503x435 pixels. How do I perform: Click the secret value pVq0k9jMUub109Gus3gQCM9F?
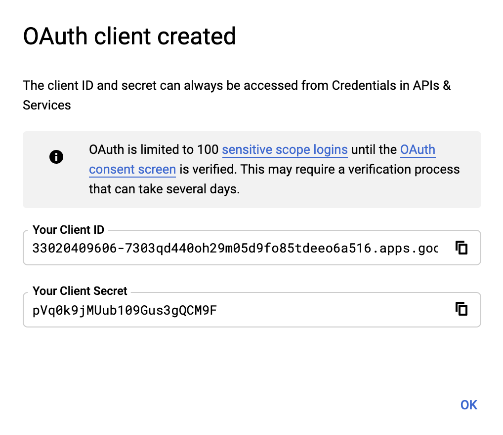(x=125, y=310)
